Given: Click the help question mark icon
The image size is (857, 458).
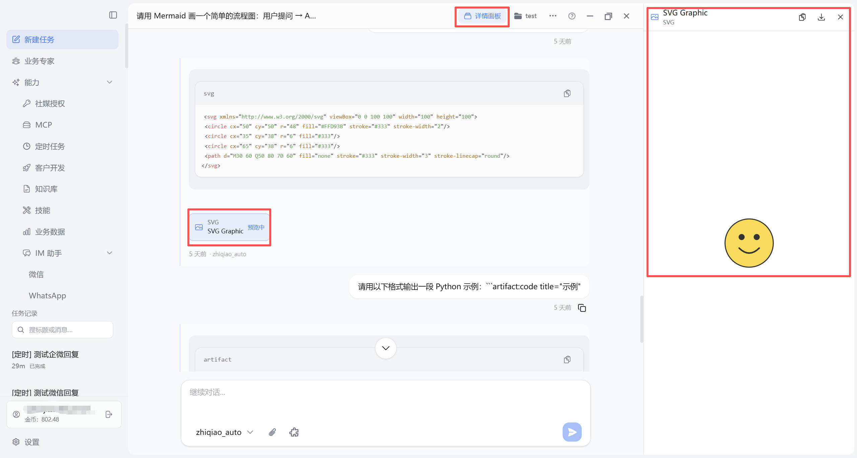Looking at the screenshot, I should click(x=572, y=16).
